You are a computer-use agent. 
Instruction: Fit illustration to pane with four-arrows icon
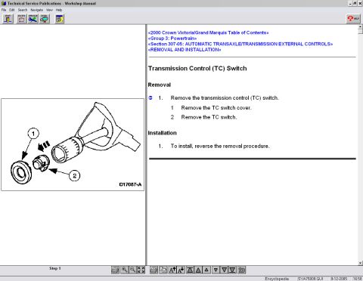[141, 270]
